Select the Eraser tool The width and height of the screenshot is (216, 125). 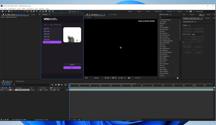pos(46,11)
